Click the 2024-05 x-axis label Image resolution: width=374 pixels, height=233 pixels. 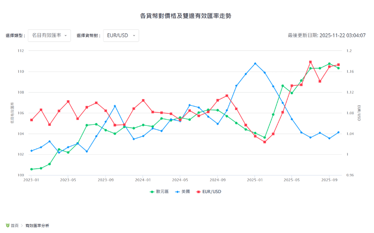coord(180,180)
